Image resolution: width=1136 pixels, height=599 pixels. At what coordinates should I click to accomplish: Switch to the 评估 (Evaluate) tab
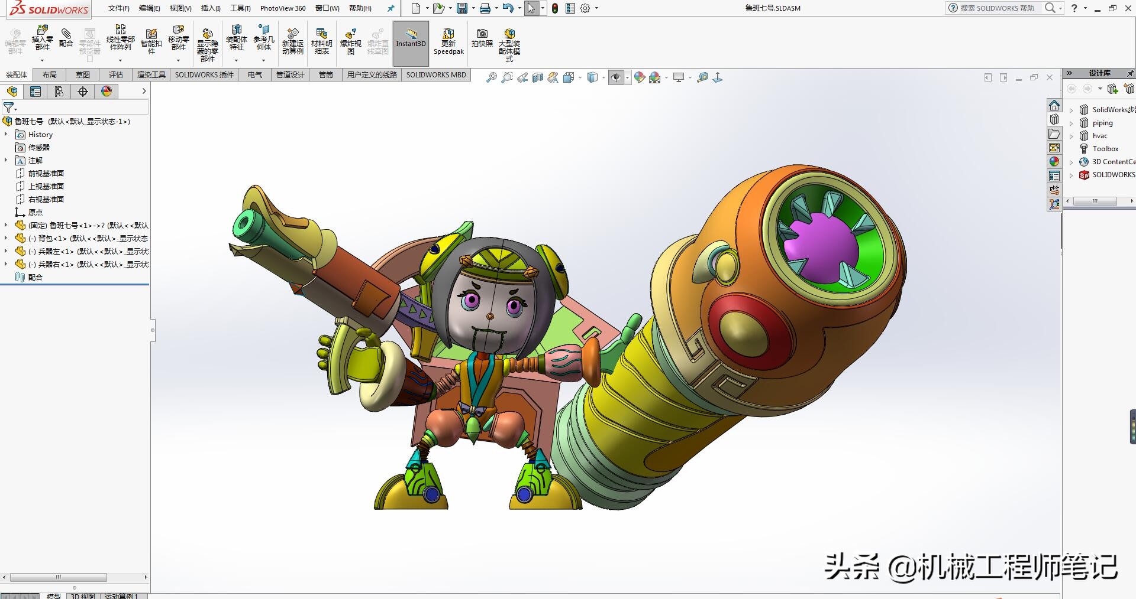116,74
